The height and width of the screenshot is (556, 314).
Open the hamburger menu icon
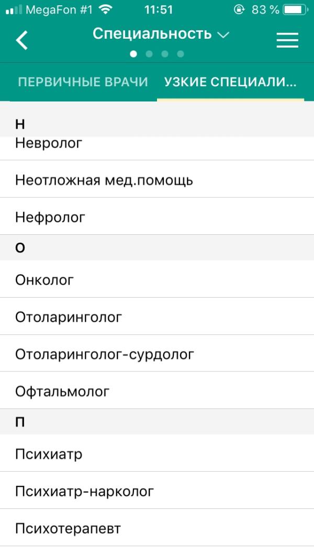click(x=287, y=40)
